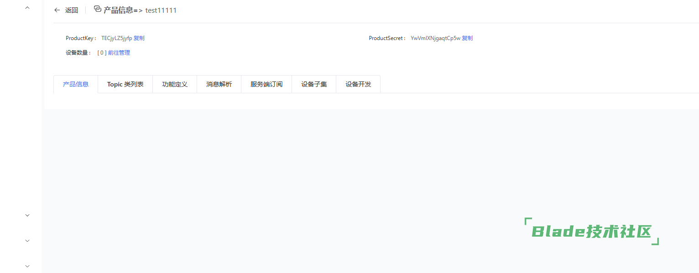This screenshot has width=699, height=273.
Task: Collapse the sidebar menu with the up chevron
Action: pos(27,8)
